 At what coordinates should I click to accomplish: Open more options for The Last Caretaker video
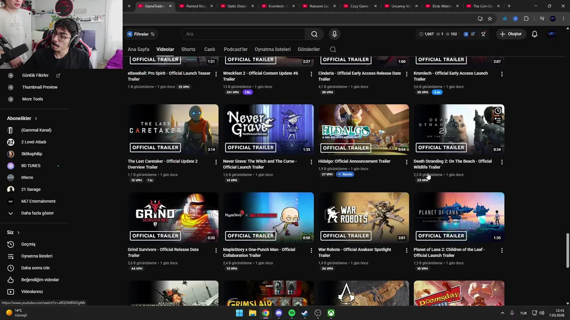(216, 162)
